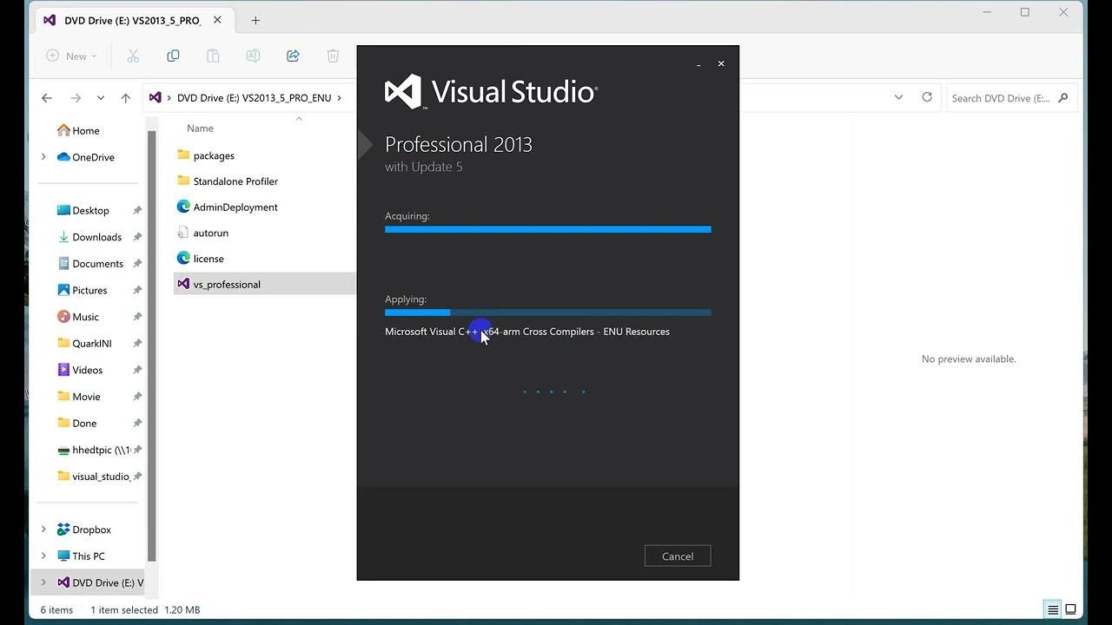Expand the OneDrive tree node

coord(43,157)
